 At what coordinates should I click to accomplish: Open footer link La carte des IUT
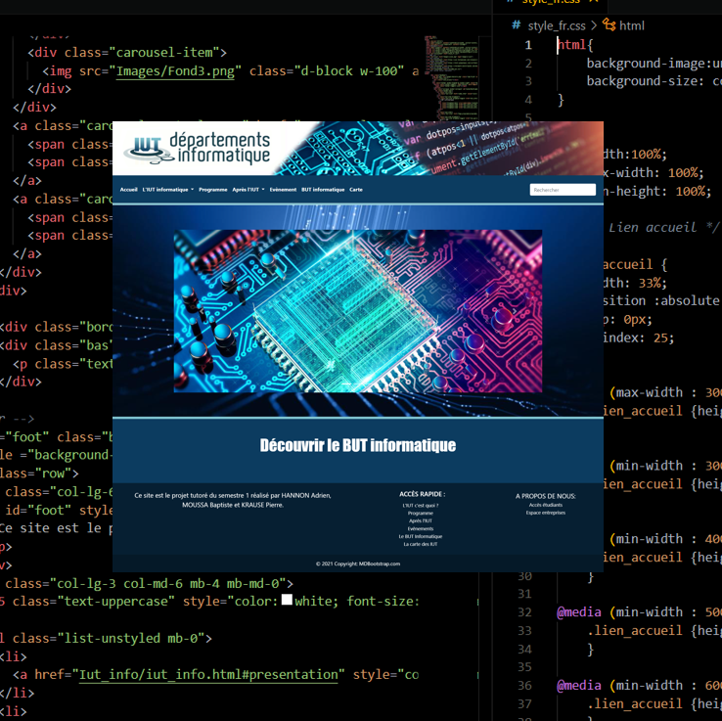(x=421, y=544)
